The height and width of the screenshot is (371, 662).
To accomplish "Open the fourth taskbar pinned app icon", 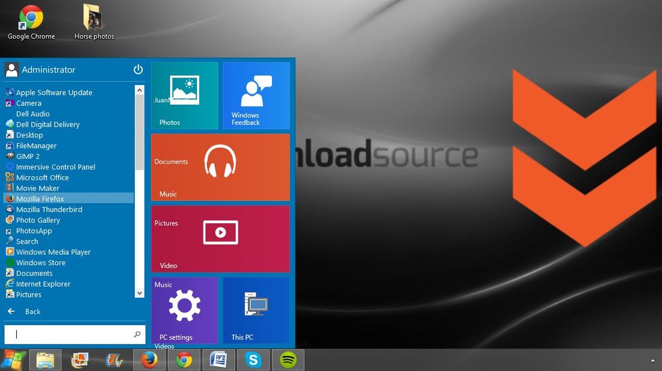I will (x=114, y=360).
